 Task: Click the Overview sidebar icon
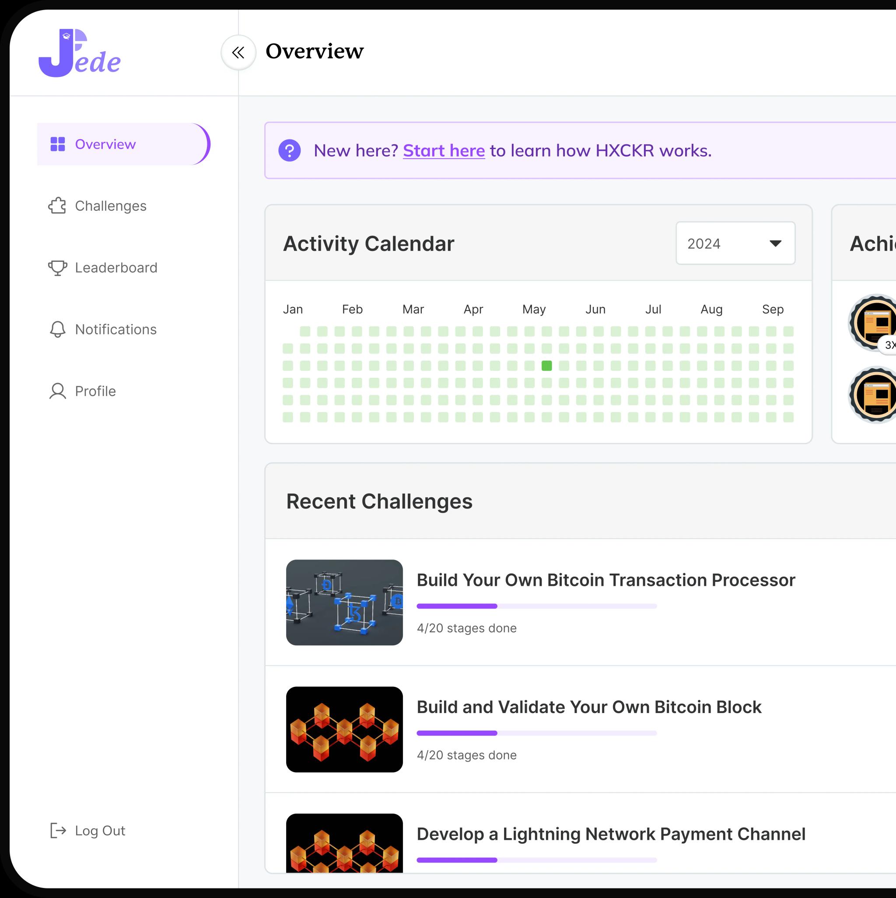(x=57, y=144)
